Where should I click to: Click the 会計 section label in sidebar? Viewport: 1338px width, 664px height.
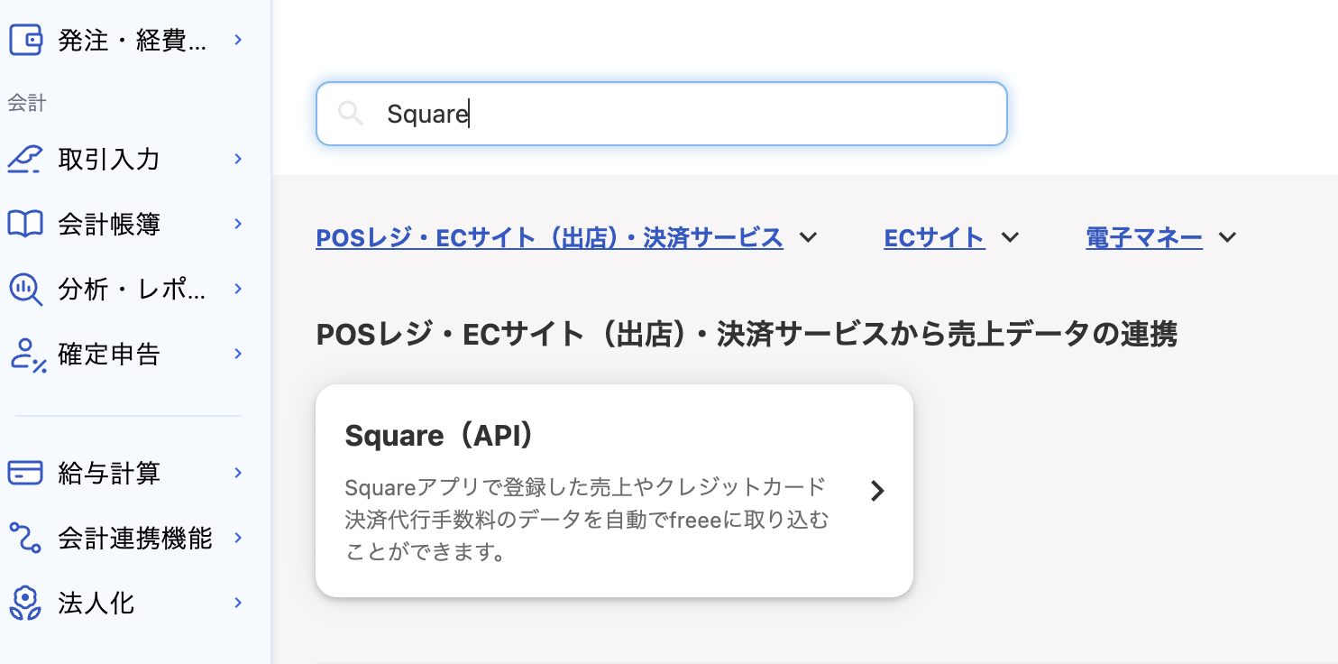(26, 103)
